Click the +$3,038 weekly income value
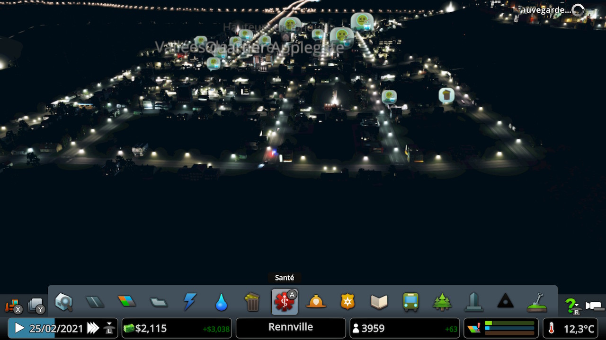 coord(216,329)
